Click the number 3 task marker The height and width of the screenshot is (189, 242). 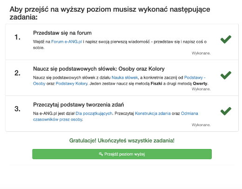click(x=17, y=109)
